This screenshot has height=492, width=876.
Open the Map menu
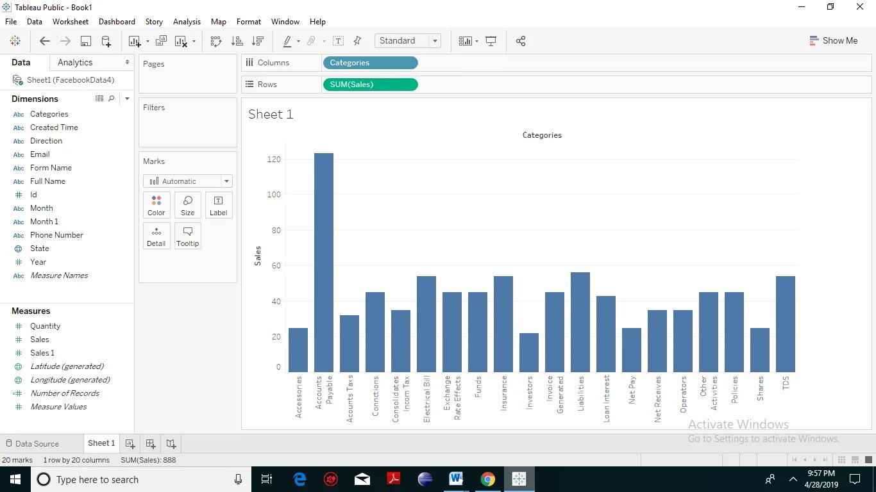[219, 22]
